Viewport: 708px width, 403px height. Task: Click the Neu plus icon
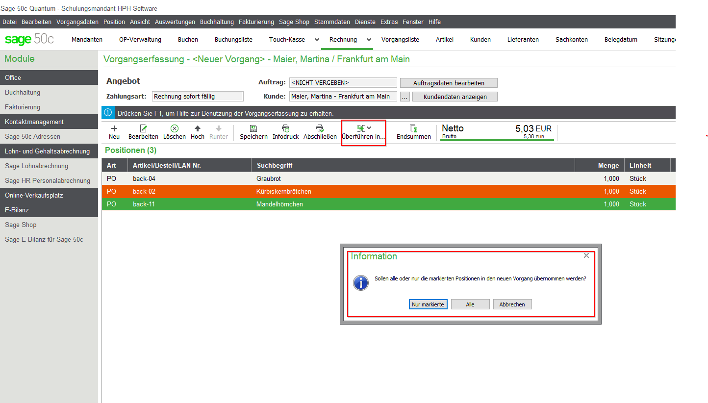(x=114, y=128)
